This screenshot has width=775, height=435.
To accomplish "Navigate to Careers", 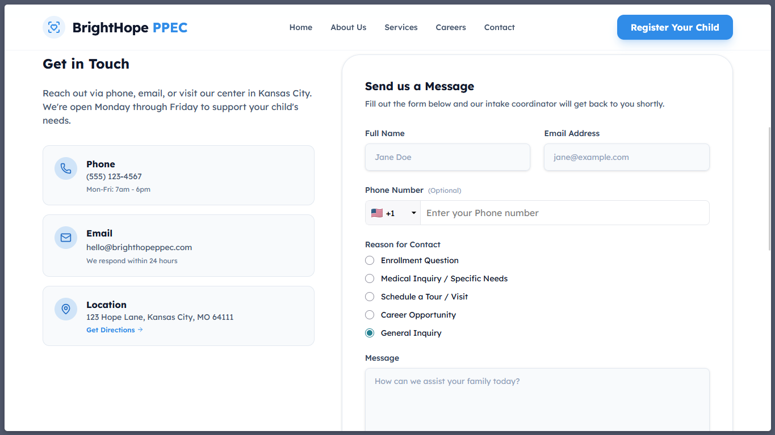I will point(451,27).
